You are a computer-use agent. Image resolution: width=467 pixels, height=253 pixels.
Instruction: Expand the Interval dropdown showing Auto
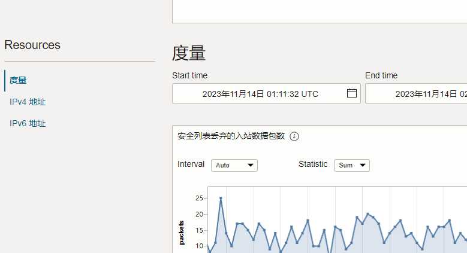pos(234,165)
